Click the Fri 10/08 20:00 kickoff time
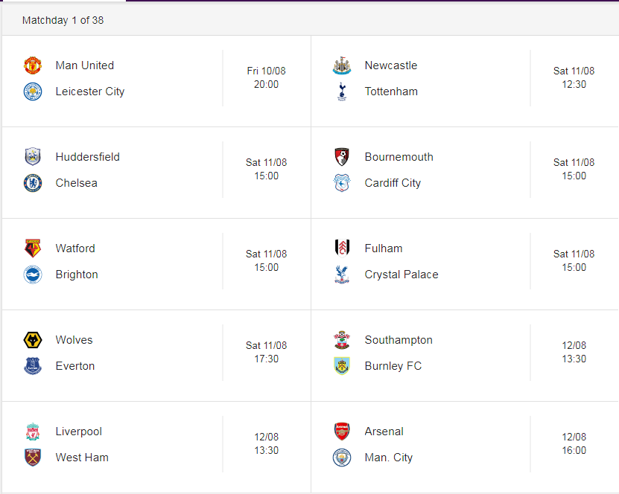The image size is (619, 494). (267, 77)
